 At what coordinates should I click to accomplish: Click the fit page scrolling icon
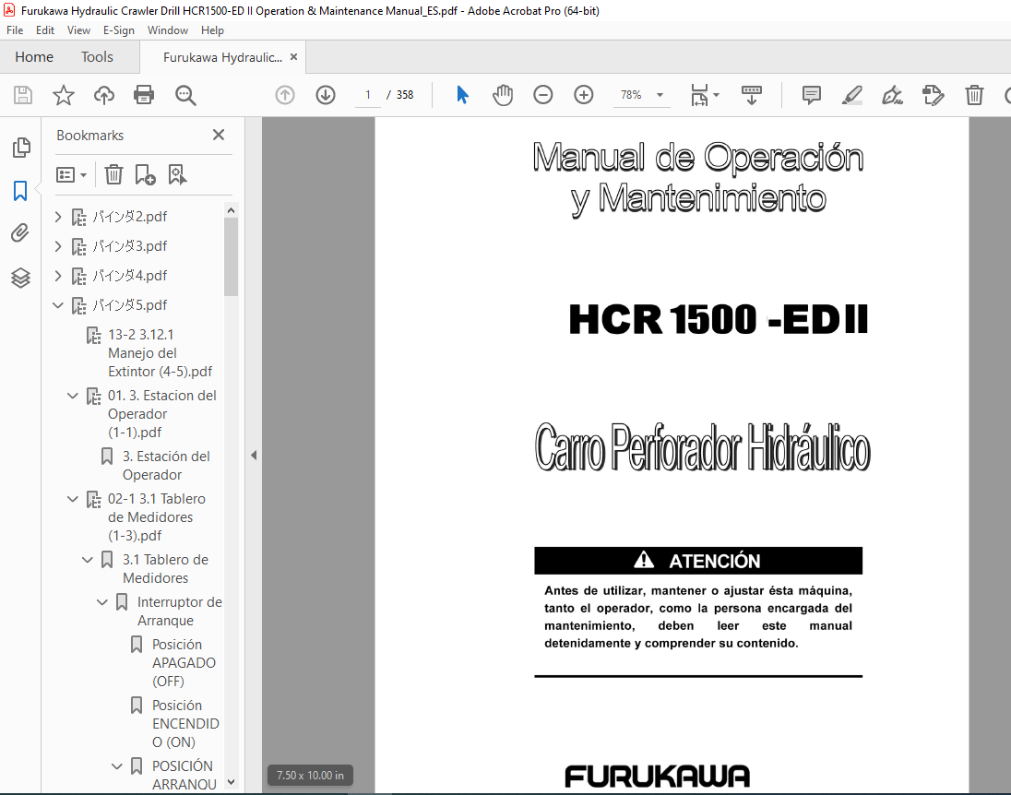[x=699, y=95]
